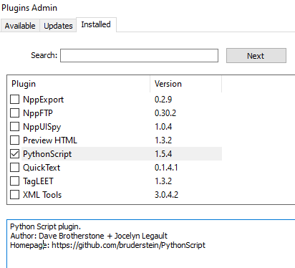This screenshot has width=295, height=268.
Task: Open the Updates tab
Action: (x=58, y=26)
